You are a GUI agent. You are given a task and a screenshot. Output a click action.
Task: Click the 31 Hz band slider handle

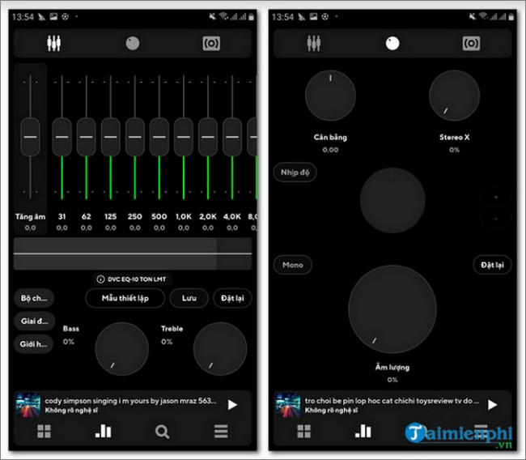[x=62, y=137]
